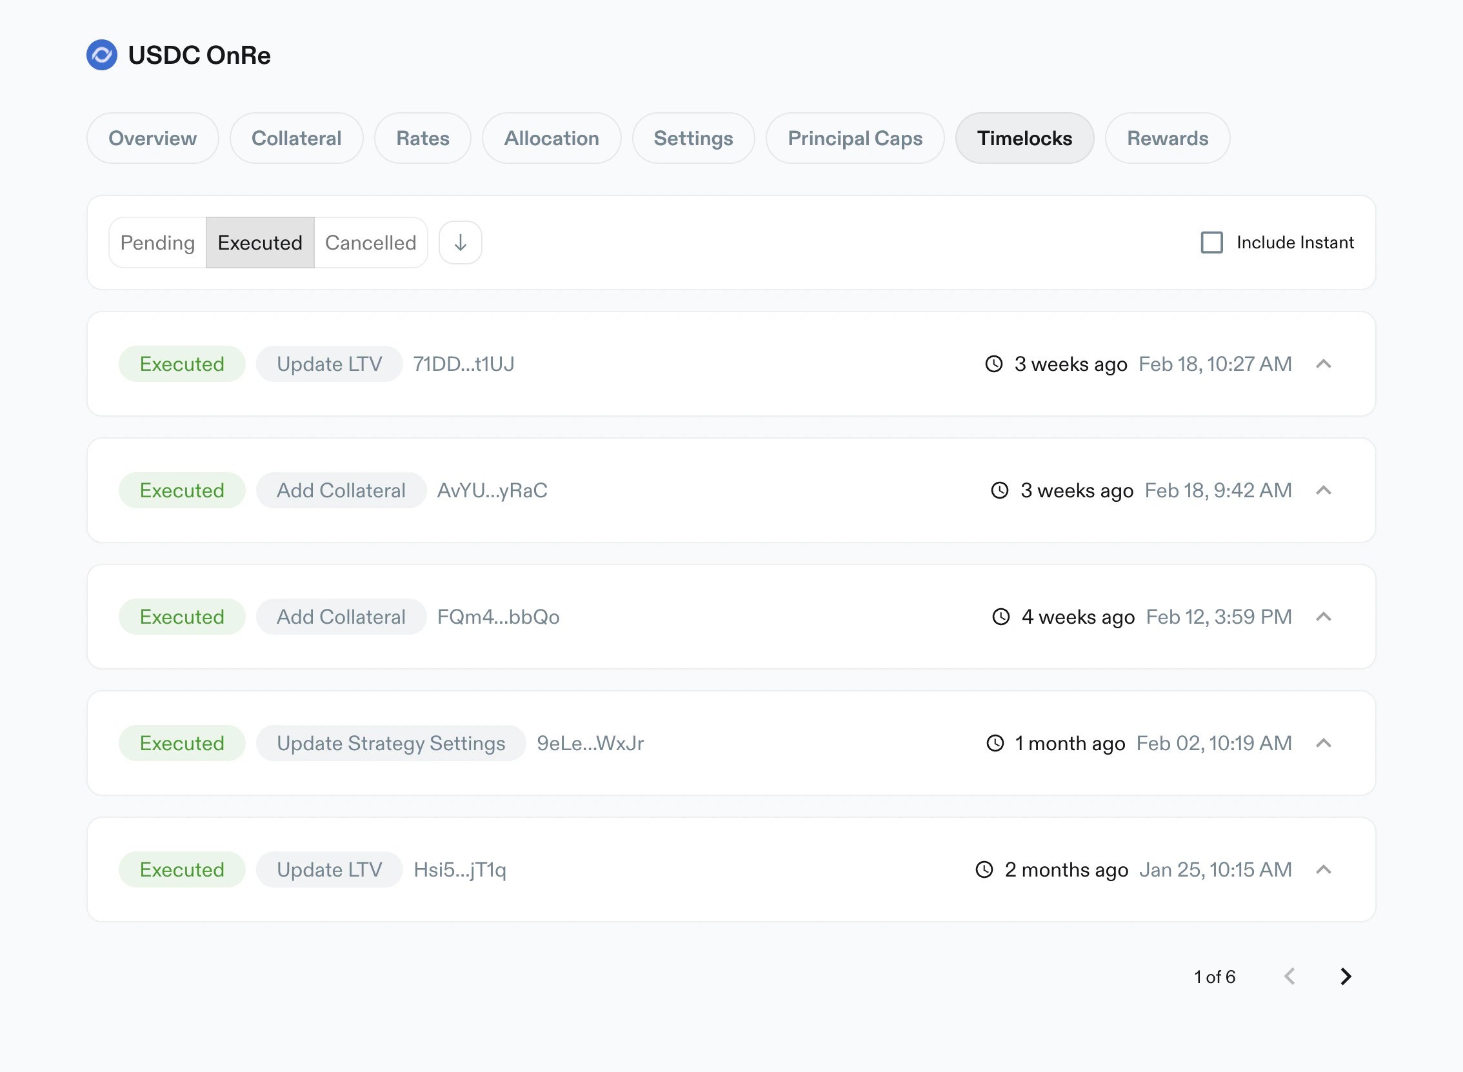The width and height of the screenshot is (1463, 1072).
Task: Click clock icon on 71DD...t1UJ row
Action: coord(993,364)
